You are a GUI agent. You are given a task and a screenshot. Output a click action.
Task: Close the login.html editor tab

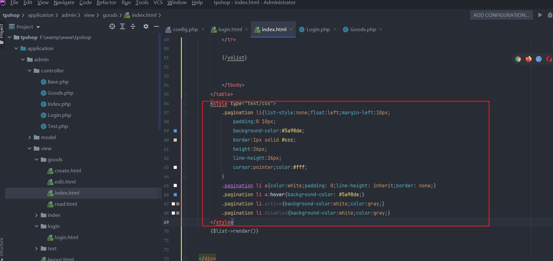pyautogui.click(x=246, y=29)
